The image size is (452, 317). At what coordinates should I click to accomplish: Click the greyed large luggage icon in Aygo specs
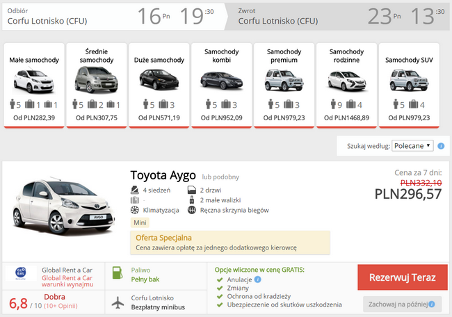[x=135, y=200]
